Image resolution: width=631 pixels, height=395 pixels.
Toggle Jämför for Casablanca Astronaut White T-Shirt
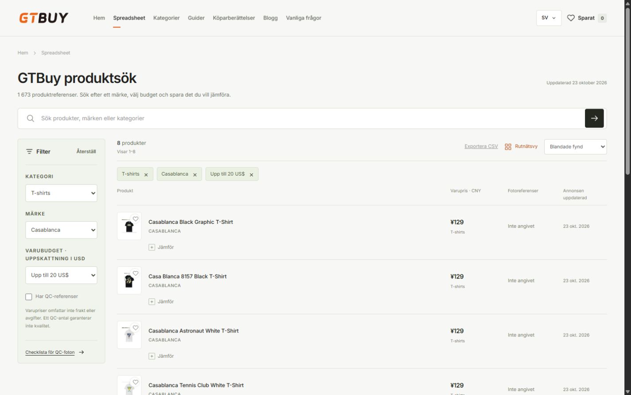click(161, 356)
